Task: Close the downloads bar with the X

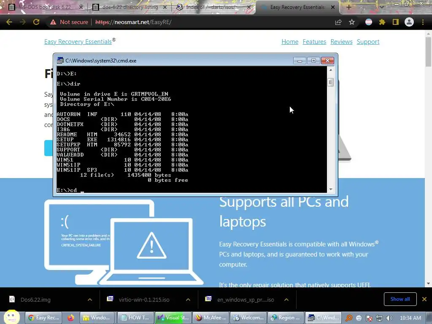Action: [x=424, y=299]
